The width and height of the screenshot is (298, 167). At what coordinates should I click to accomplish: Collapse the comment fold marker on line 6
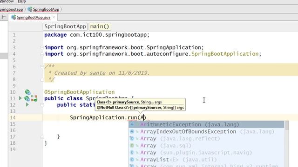pyautogui.click(x=42, y=66)
